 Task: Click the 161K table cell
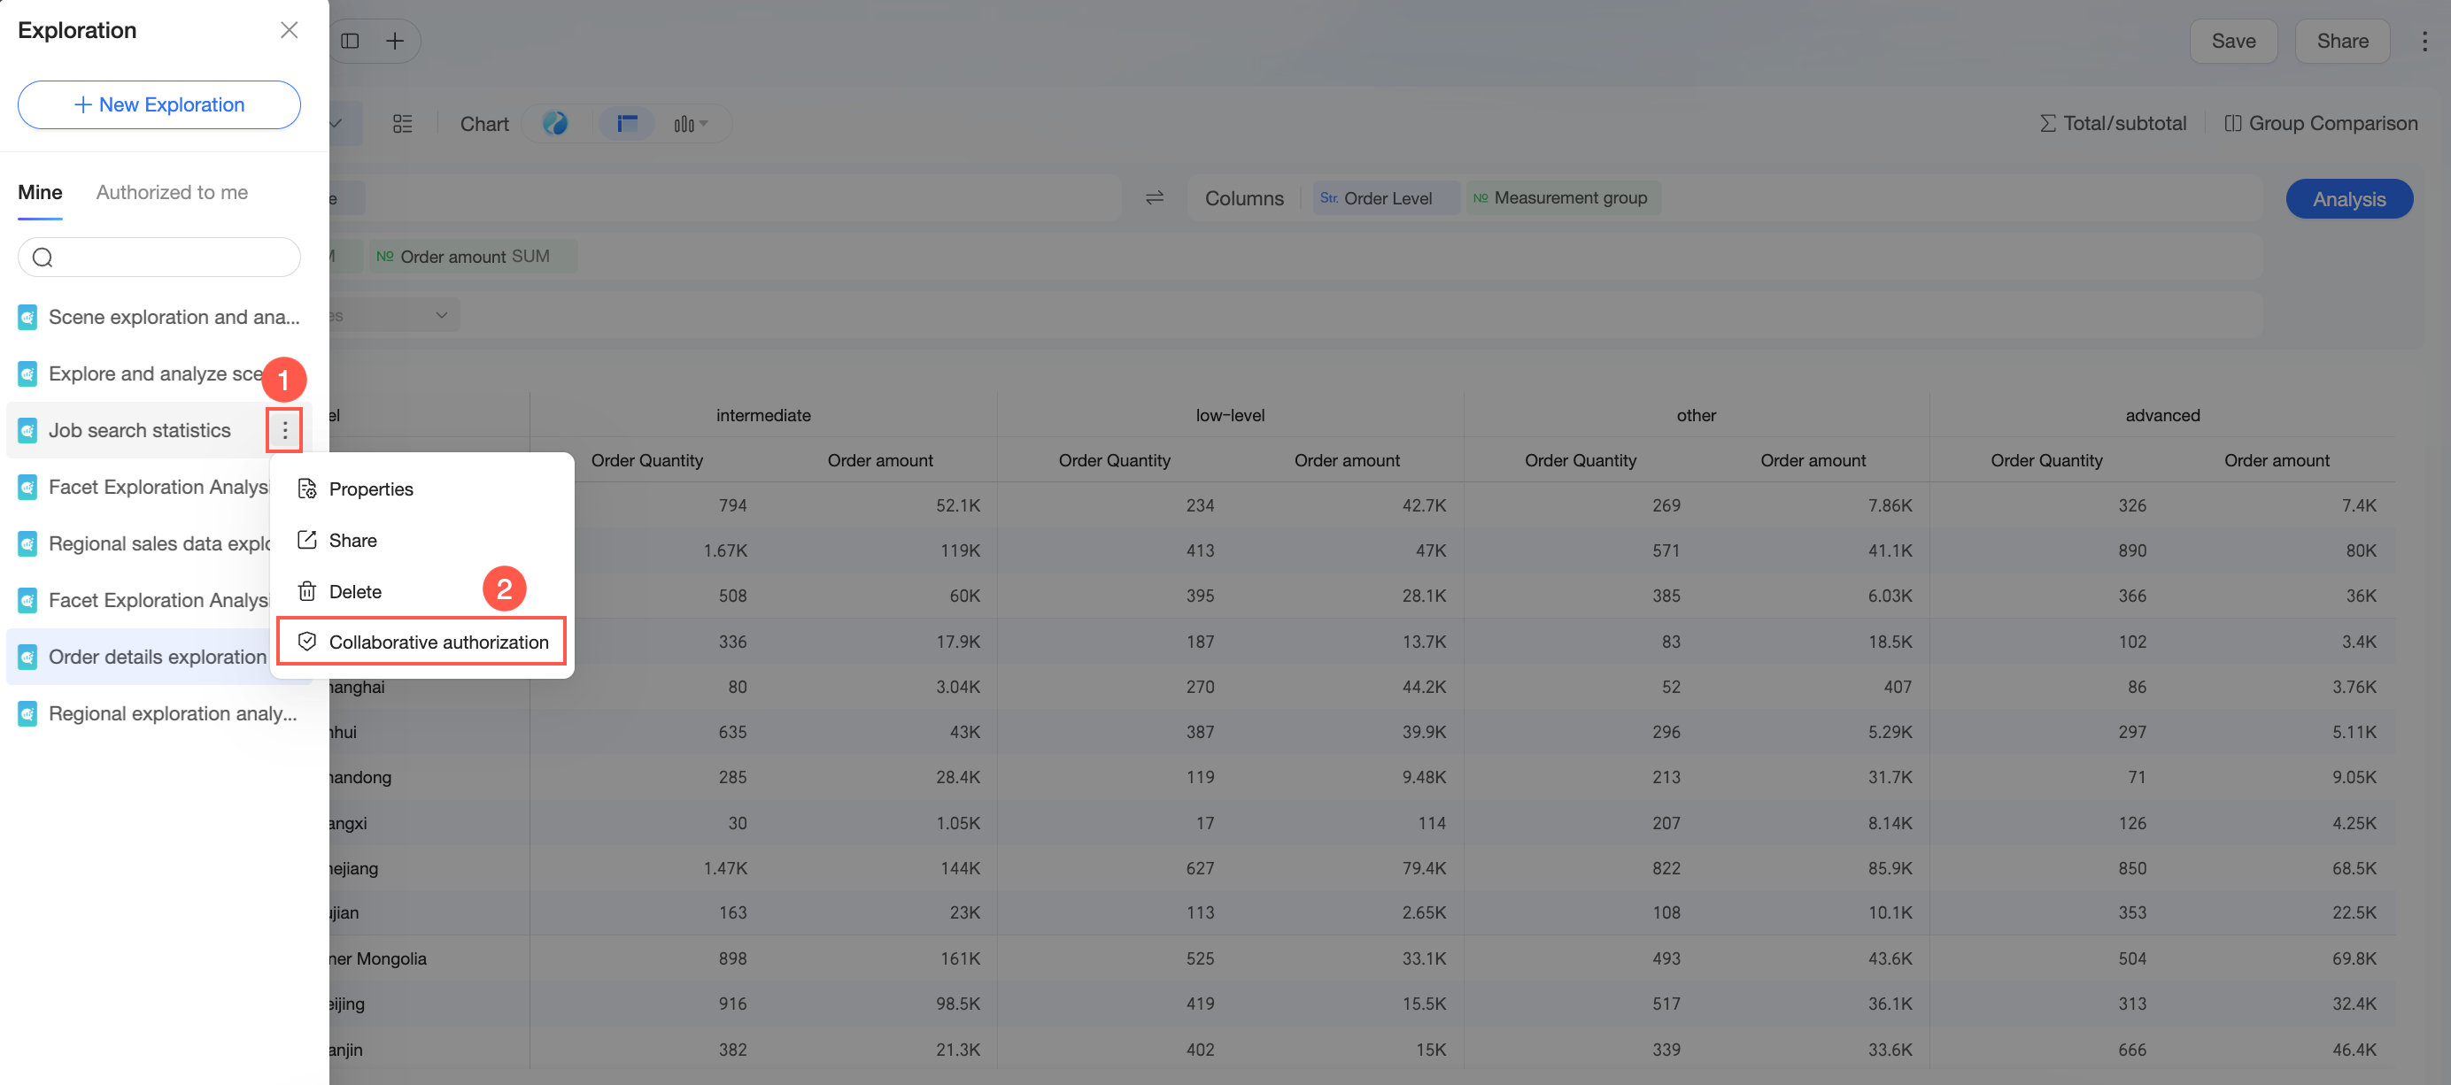click(959, 958)
